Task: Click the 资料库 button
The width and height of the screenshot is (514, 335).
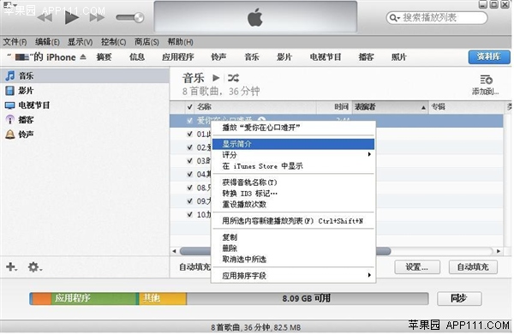Action: pyautogui.click(x=489, y=57)
